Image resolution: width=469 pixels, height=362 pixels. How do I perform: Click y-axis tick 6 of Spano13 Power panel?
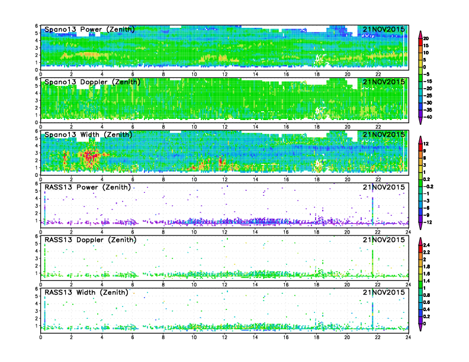[37, 26]
